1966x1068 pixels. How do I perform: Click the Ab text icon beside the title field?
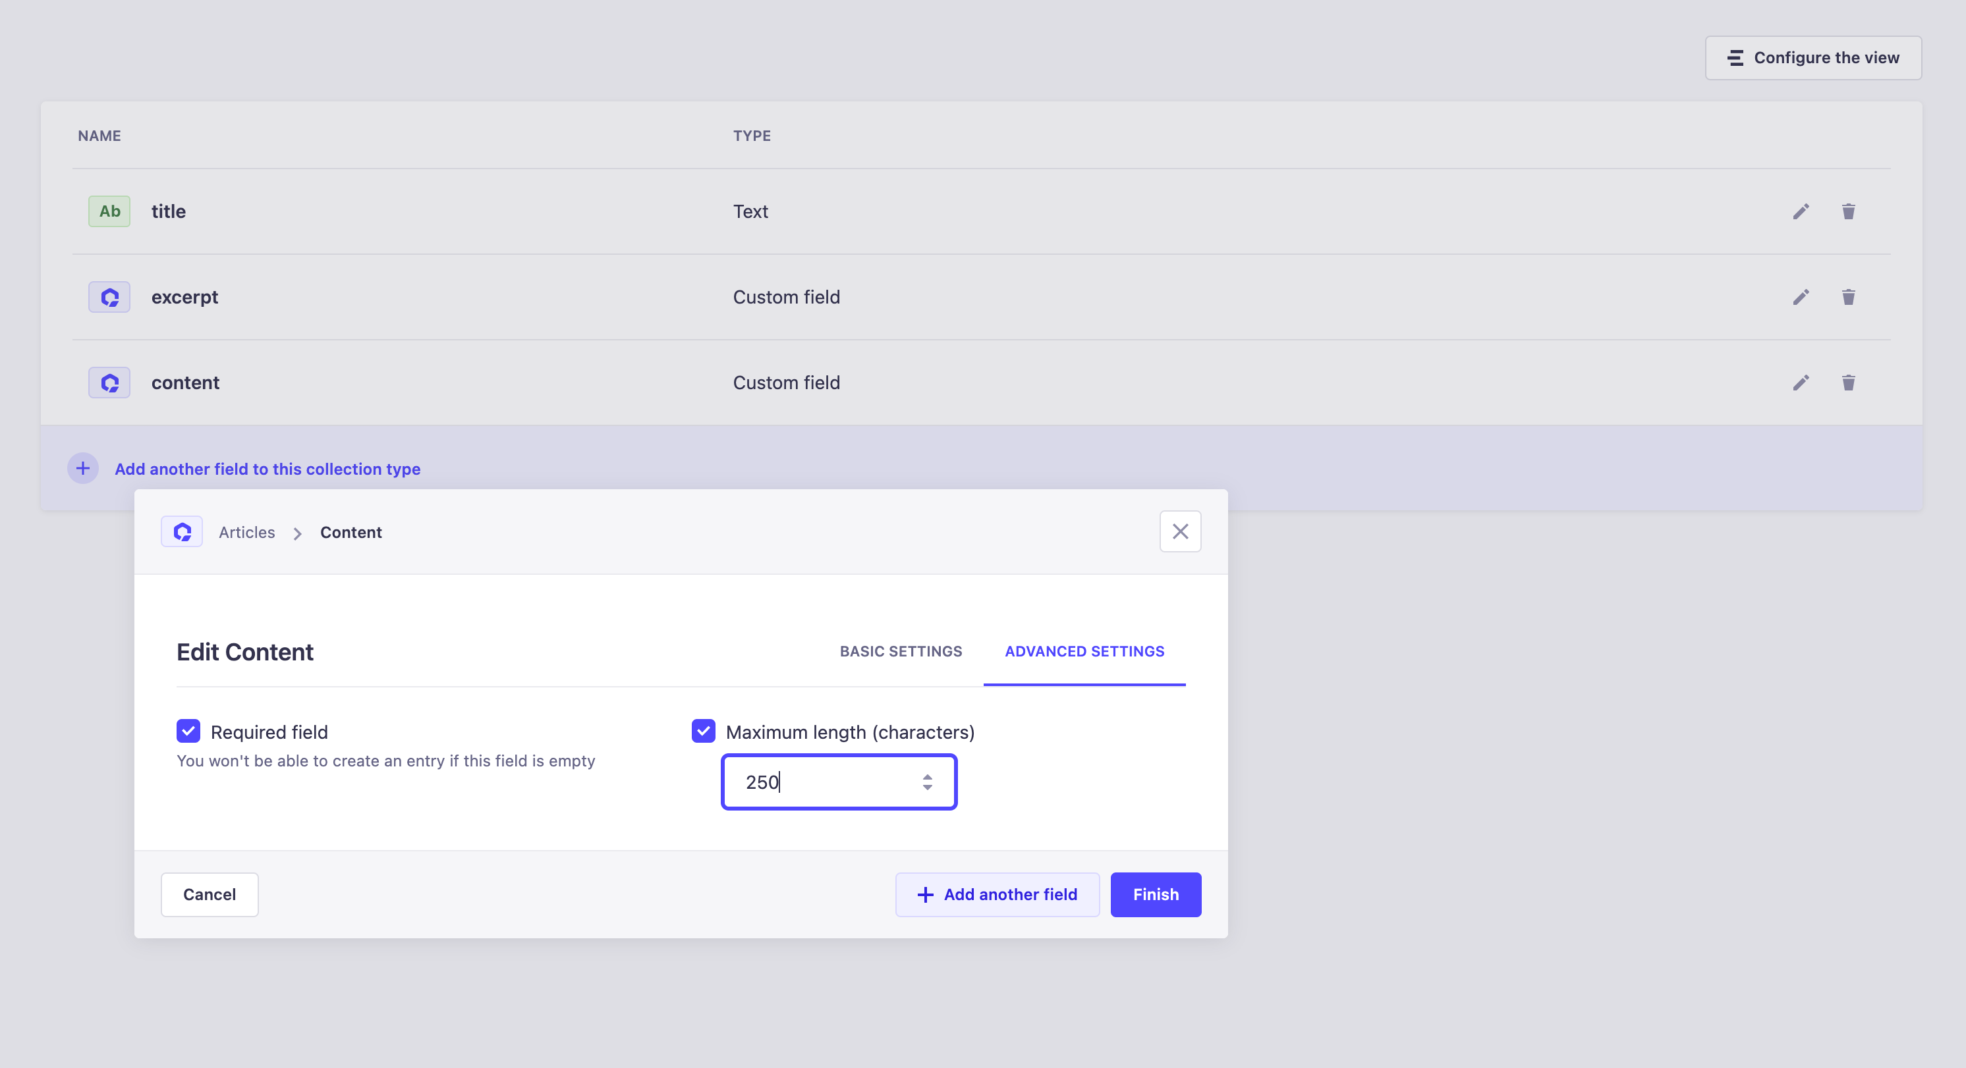(108, 211)
